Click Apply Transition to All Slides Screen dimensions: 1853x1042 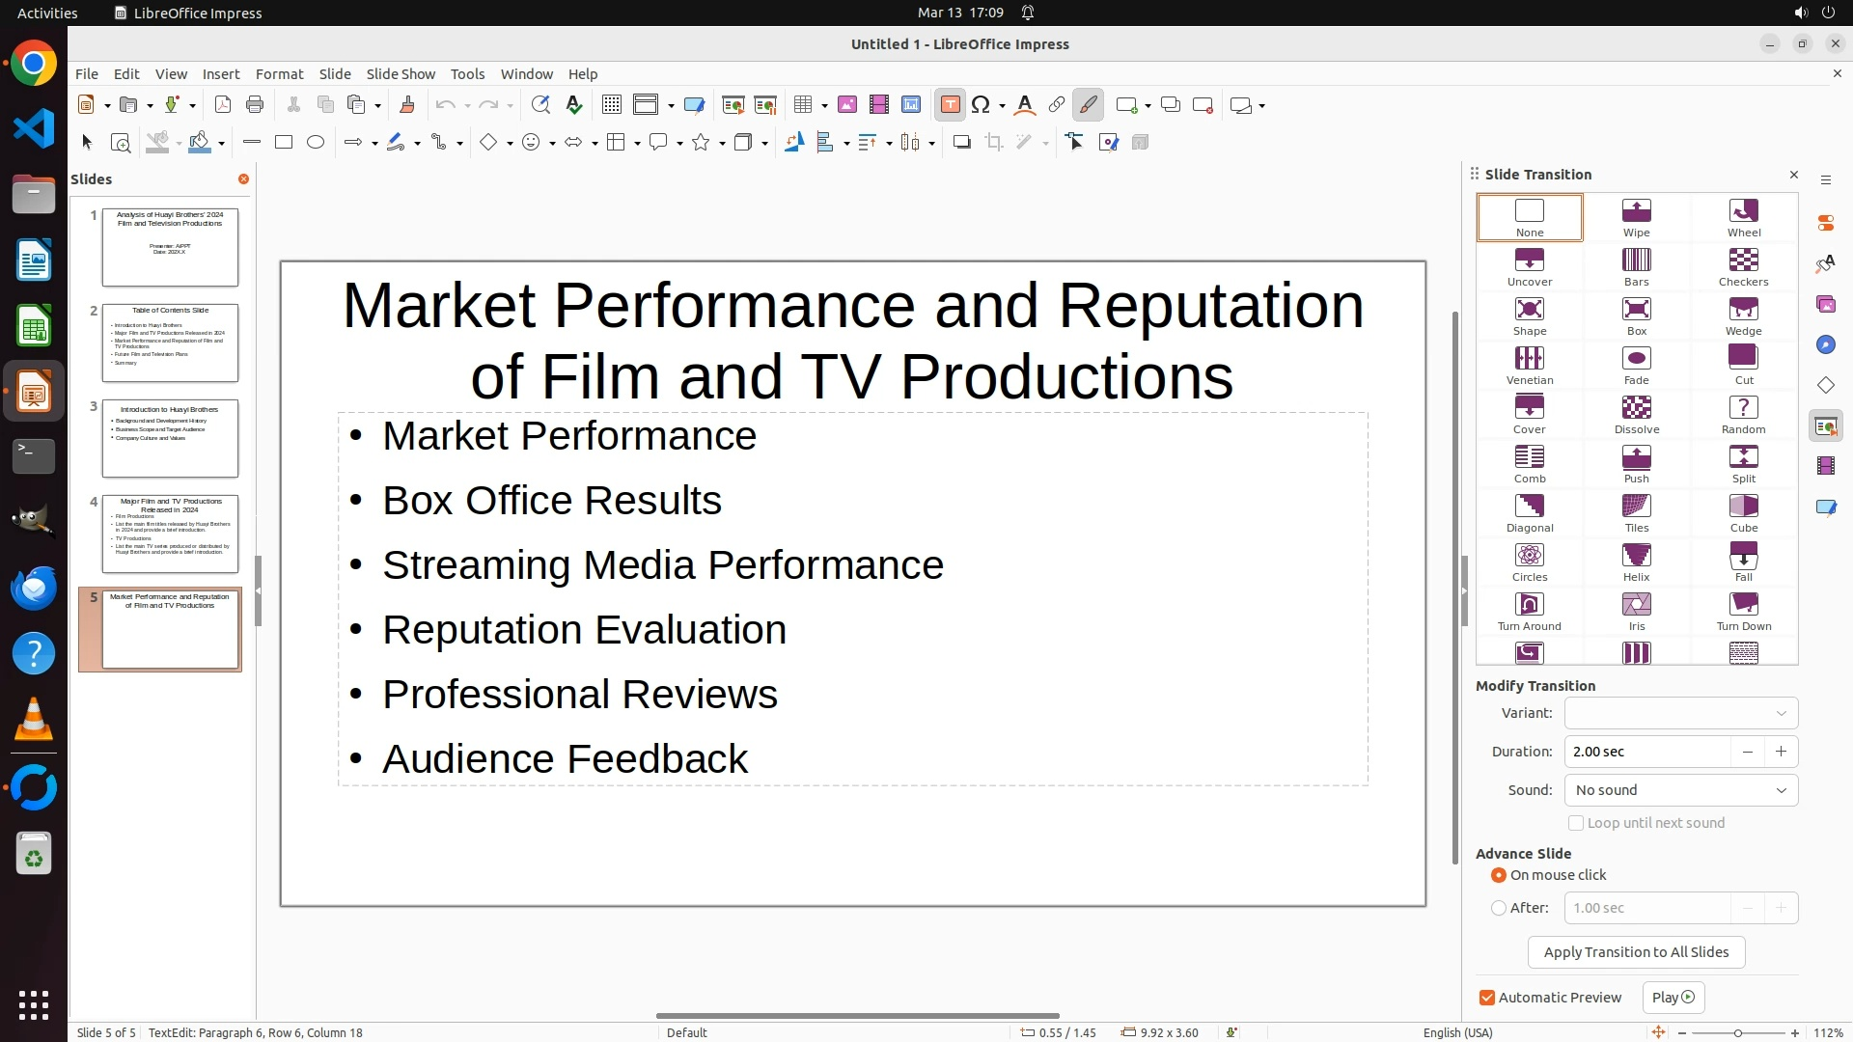tap(1636, 952)
